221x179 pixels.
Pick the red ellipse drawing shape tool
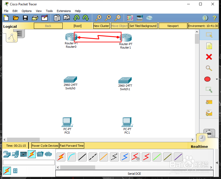[207, 79]
